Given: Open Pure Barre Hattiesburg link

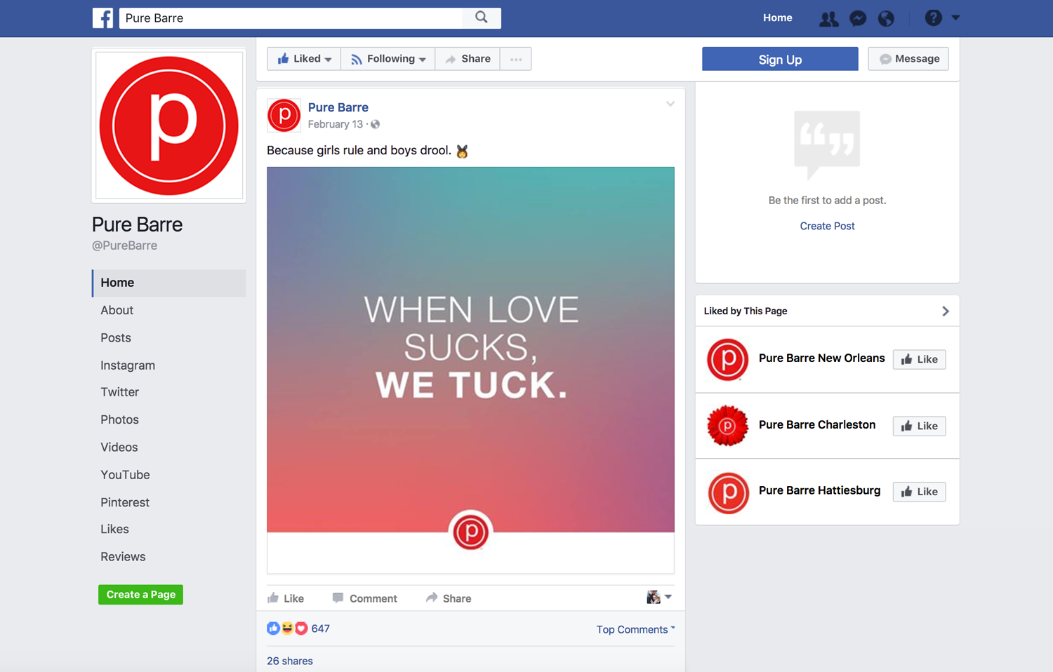Looking at the screenshot, I should click(820, 490).
